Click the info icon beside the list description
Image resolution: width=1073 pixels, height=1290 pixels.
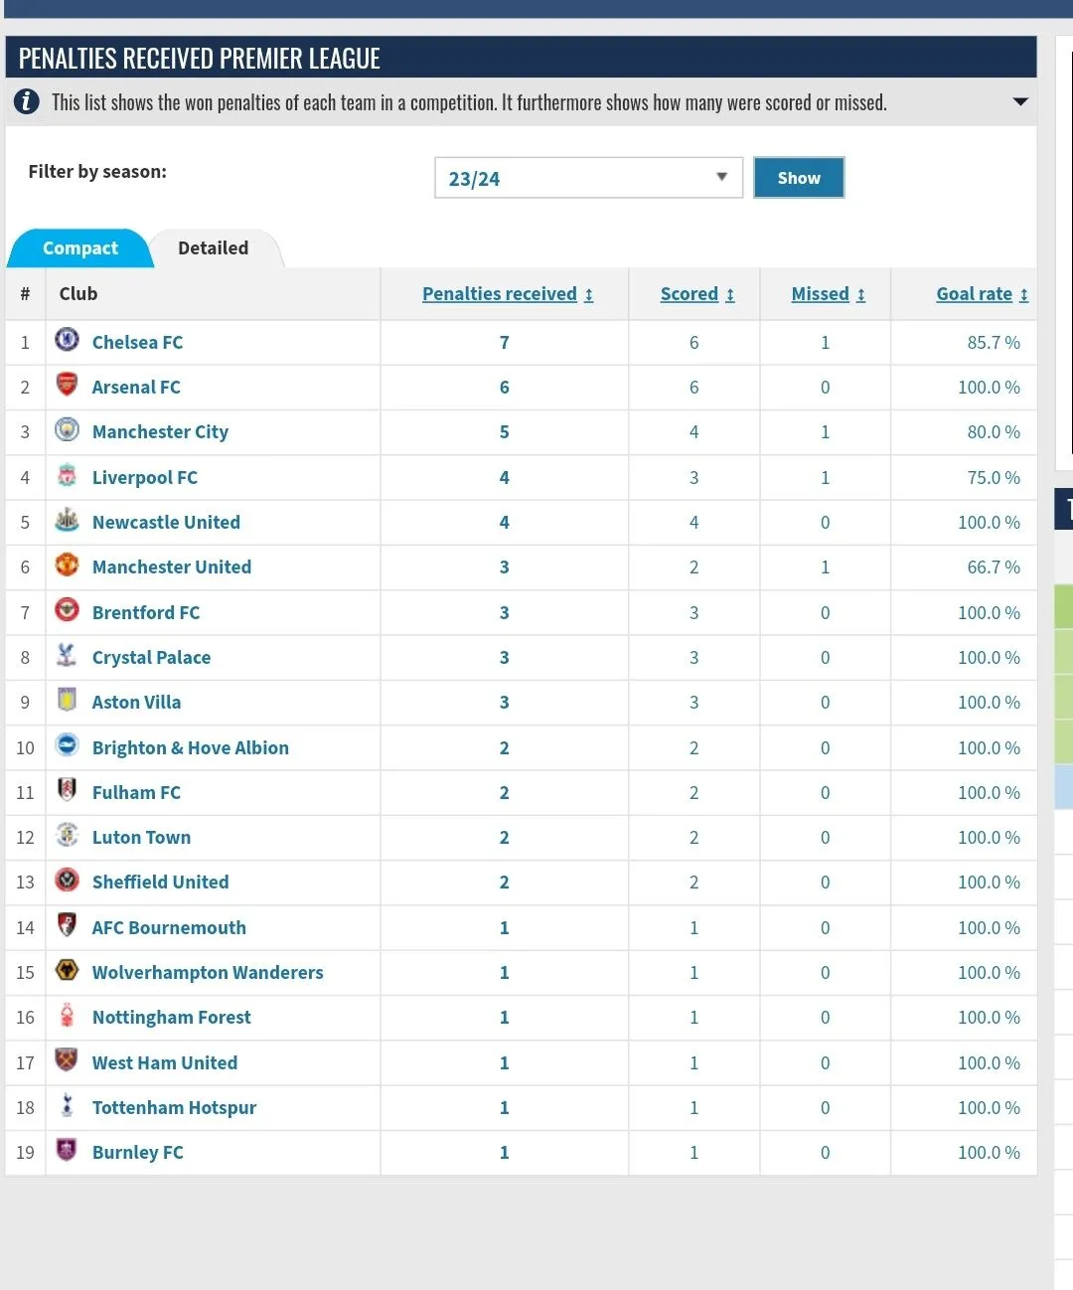click(x=27, y=101)
